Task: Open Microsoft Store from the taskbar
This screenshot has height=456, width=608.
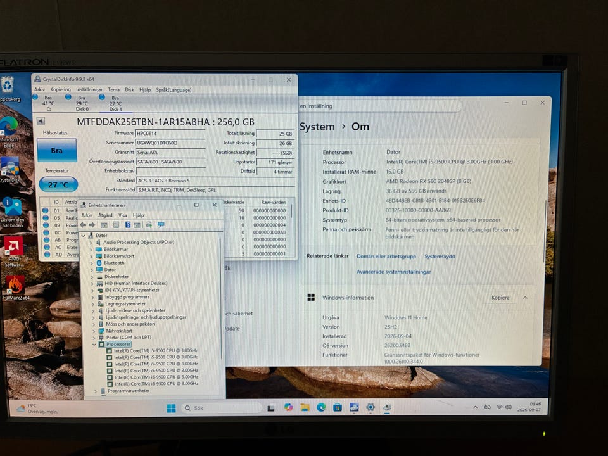Action: pyautogui.click(x=338, y=407)
